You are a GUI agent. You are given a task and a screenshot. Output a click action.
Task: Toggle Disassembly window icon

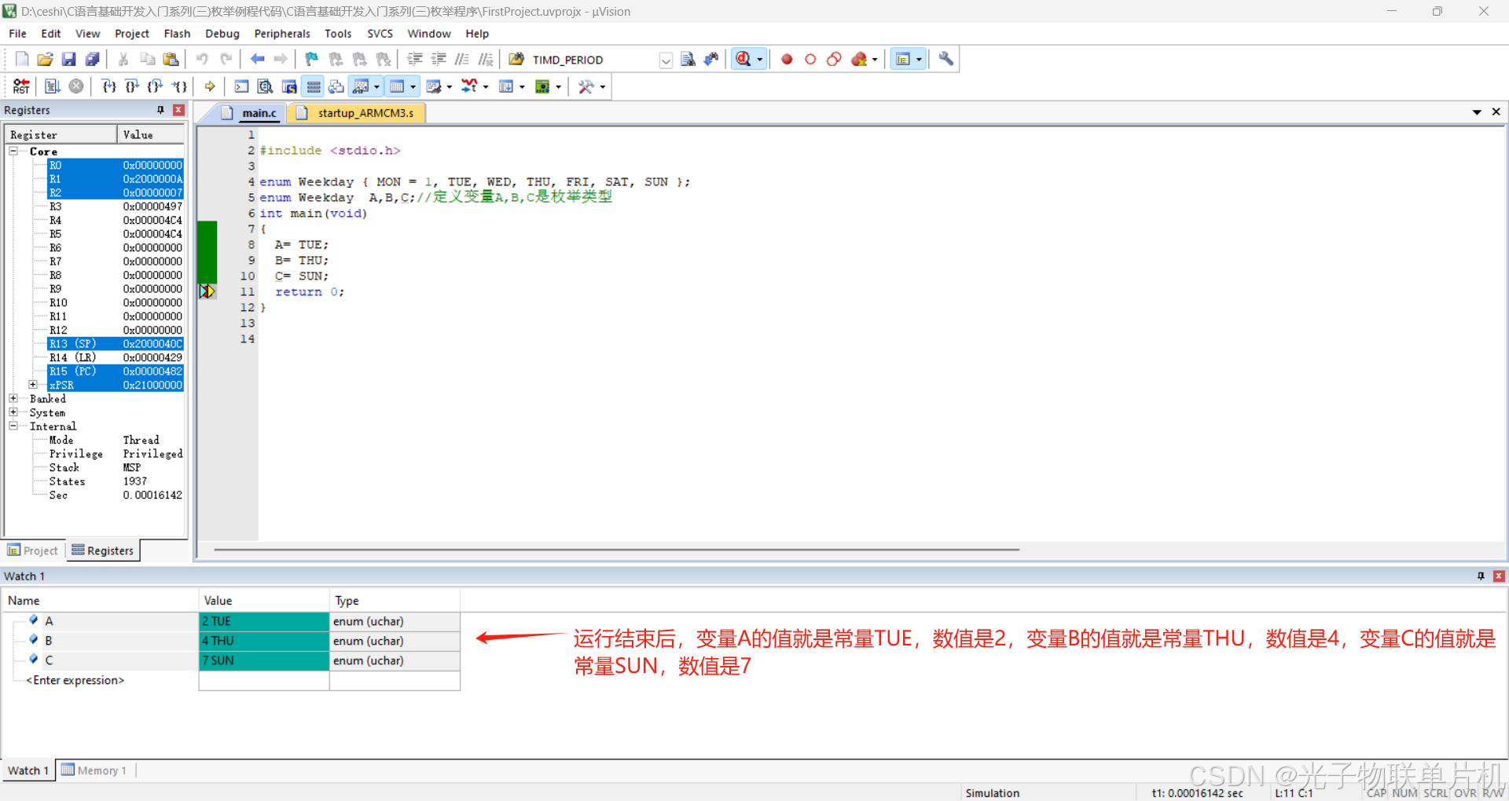(x=265, y=86)
